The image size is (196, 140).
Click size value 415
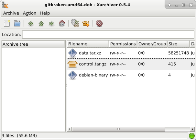172,64
